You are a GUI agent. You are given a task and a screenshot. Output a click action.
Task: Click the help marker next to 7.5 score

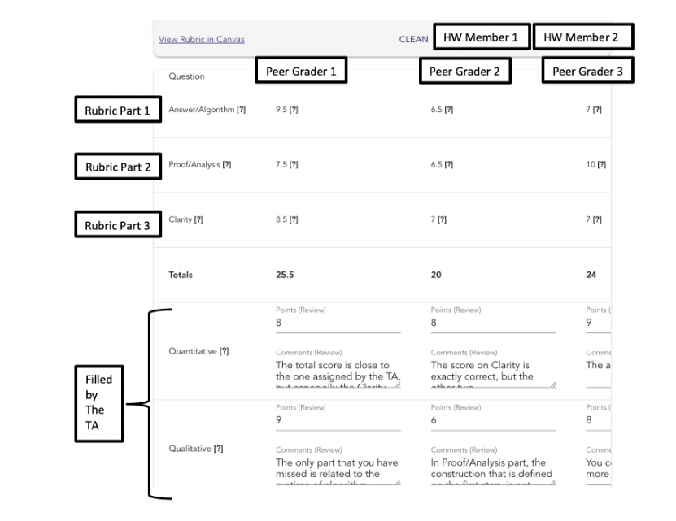click(x=294, y=165)
